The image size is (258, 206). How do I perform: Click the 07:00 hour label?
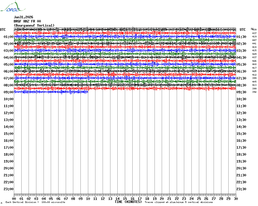9,78
